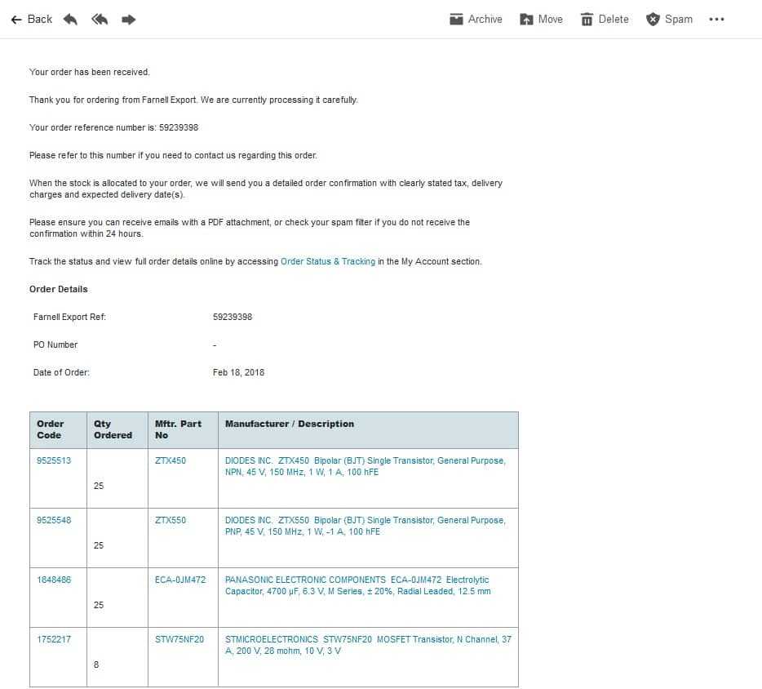Mark this email as Spam
The height and width of the screenshot is (689, 762).
point(669,20)
